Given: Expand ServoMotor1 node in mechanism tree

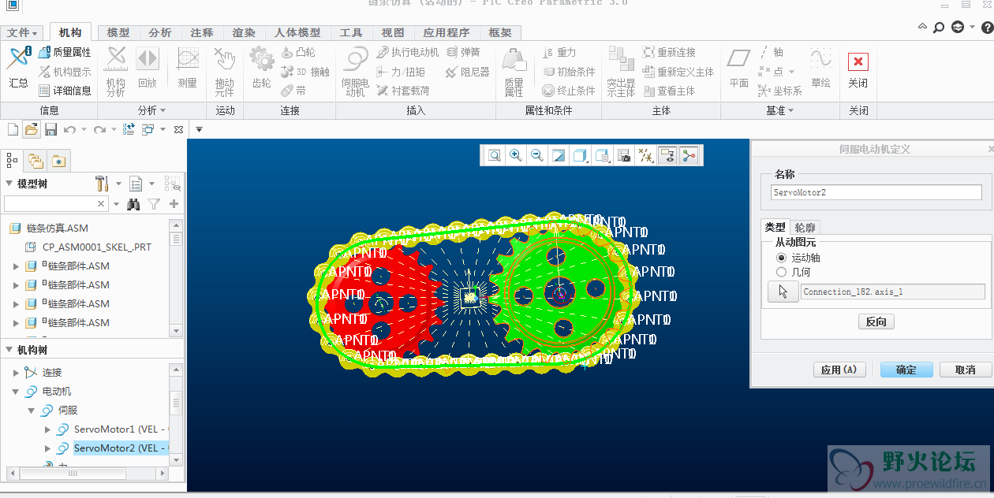Looking at the screenshot, I should 47,429.
